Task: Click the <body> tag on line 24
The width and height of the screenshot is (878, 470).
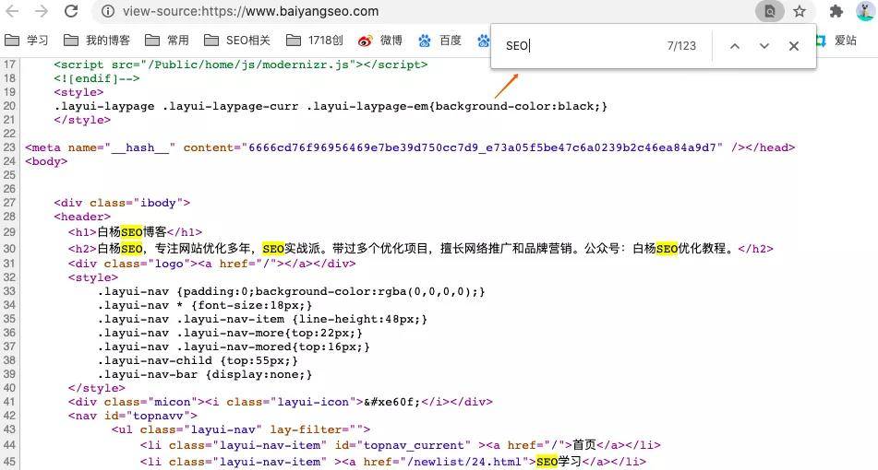Action: click(46, 161)
